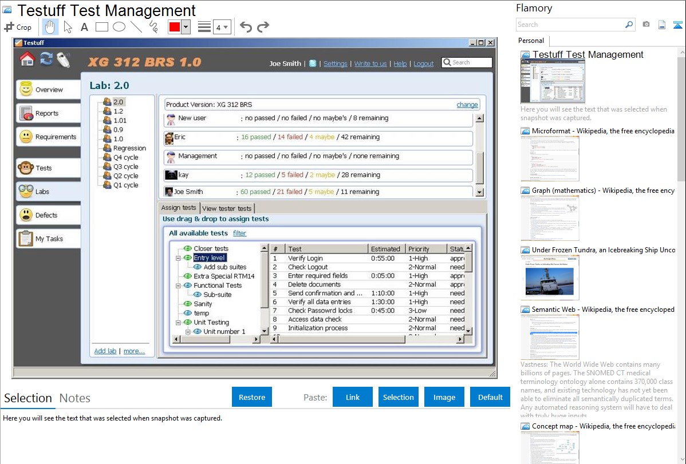Pick the rectangle shape tool

click(101, 27)
